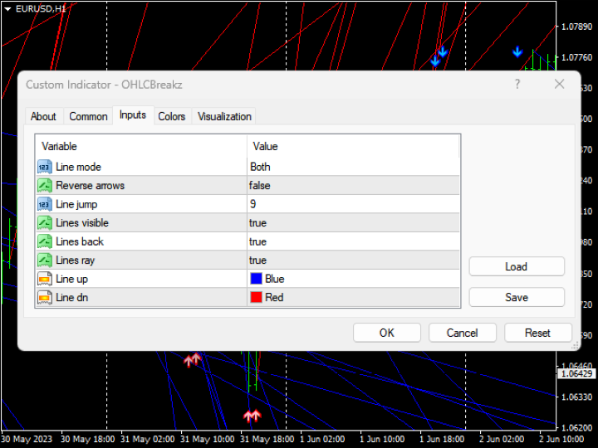The image size is (598, 448).
Task: Click the Red color swatch for Line dn
Action: (257, 298)
